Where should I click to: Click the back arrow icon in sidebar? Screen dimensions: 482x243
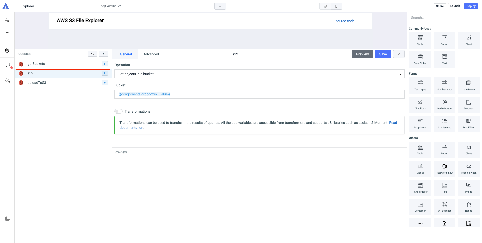[7, 80]
